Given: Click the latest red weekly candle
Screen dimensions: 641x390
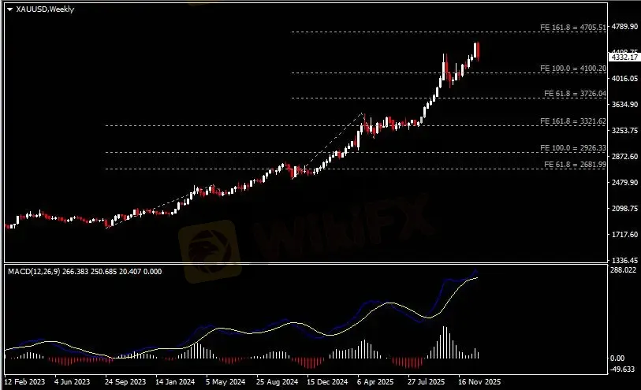Looking at the screenshot, I should click(x=478, y=51).
